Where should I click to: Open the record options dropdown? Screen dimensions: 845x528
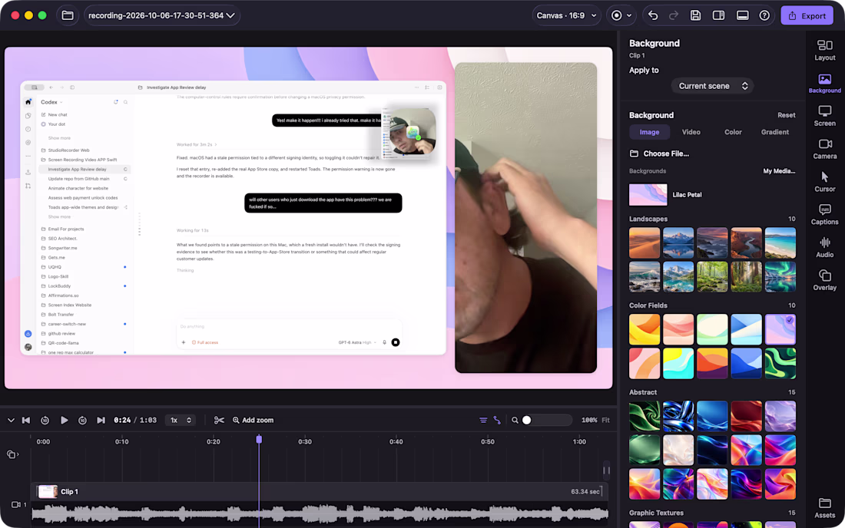[x=621, y=15]
